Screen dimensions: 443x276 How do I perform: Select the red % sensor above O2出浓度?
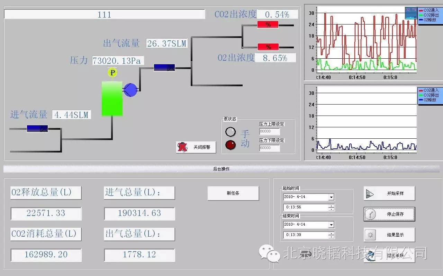coord(268,47)
